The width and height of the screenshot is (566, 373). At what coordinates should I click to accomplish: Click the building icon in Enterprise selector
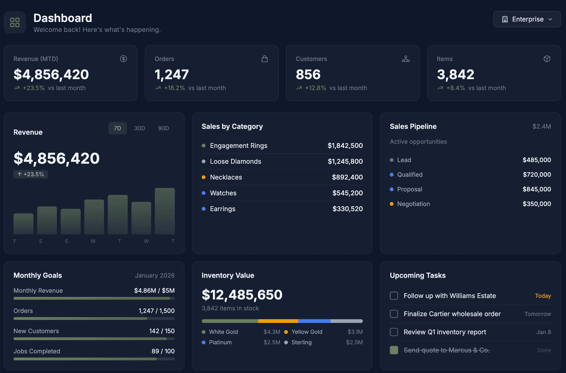click(x=505, y=19)
